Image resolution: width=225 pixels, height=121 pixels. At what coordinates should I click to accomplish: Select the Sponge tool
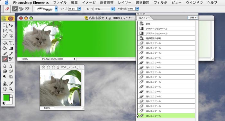[5, 71]
